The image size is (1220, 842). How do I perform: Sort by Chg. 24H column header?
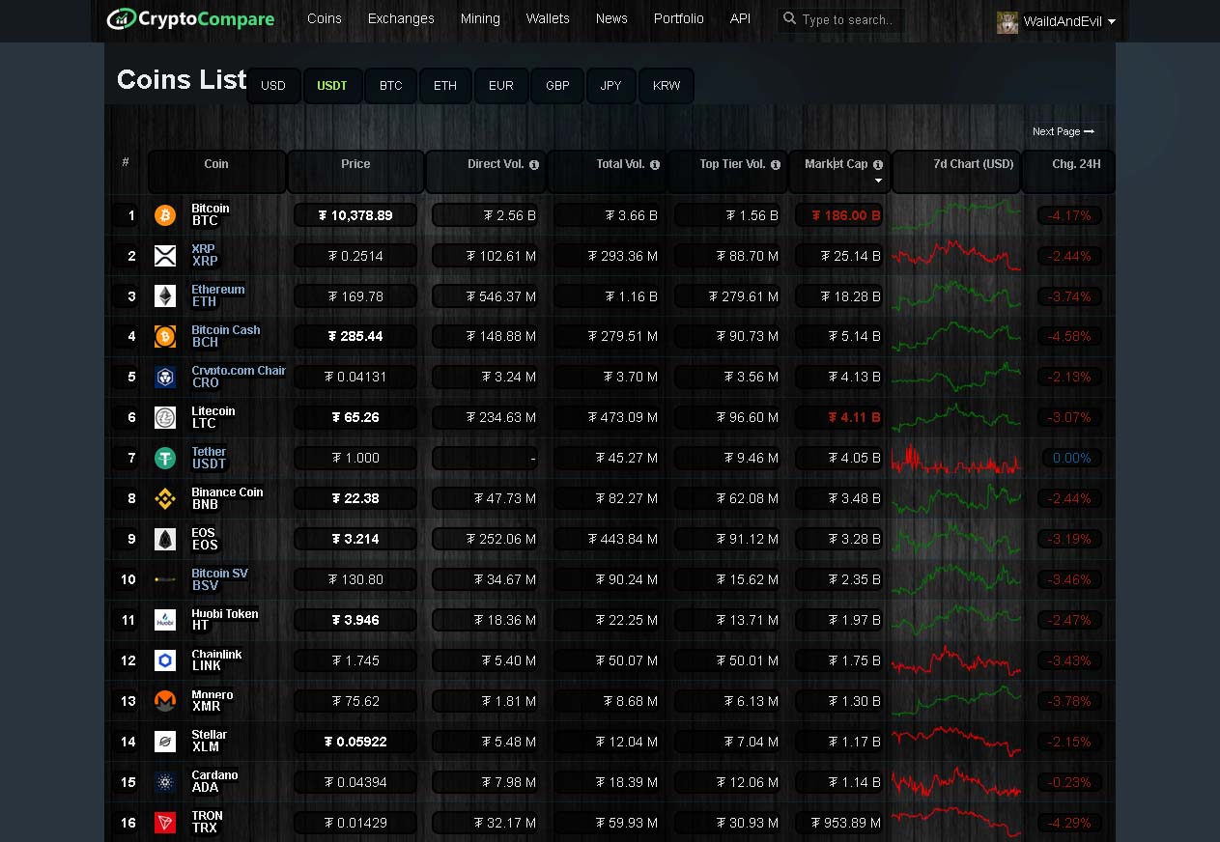1069,172
